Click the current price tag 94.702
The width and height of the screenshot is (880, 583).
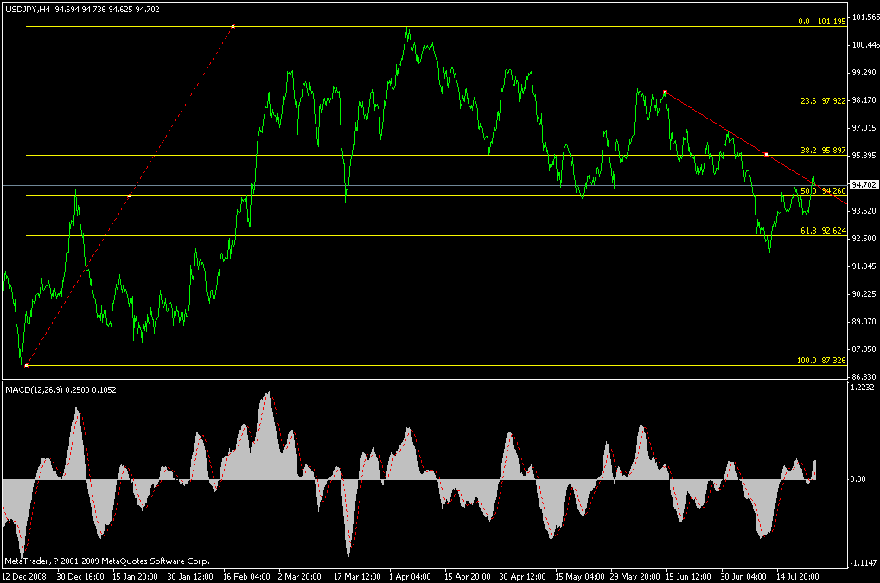tap(864, 185)
